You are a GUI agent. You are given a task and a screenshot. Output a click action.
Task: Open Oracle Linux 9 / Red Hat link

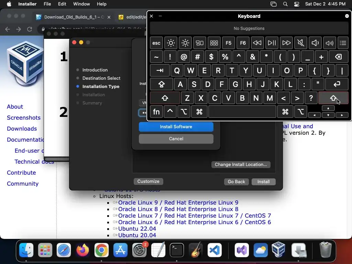point(178,202)
